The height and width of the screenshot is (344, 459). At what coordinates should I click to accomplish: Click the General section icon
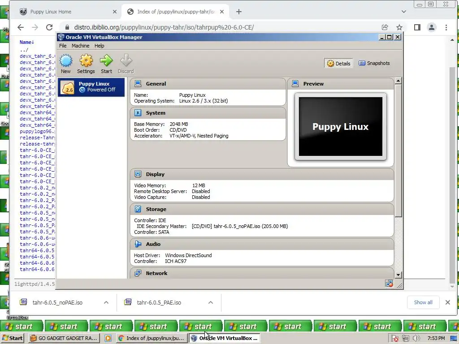tap(138, 84)
